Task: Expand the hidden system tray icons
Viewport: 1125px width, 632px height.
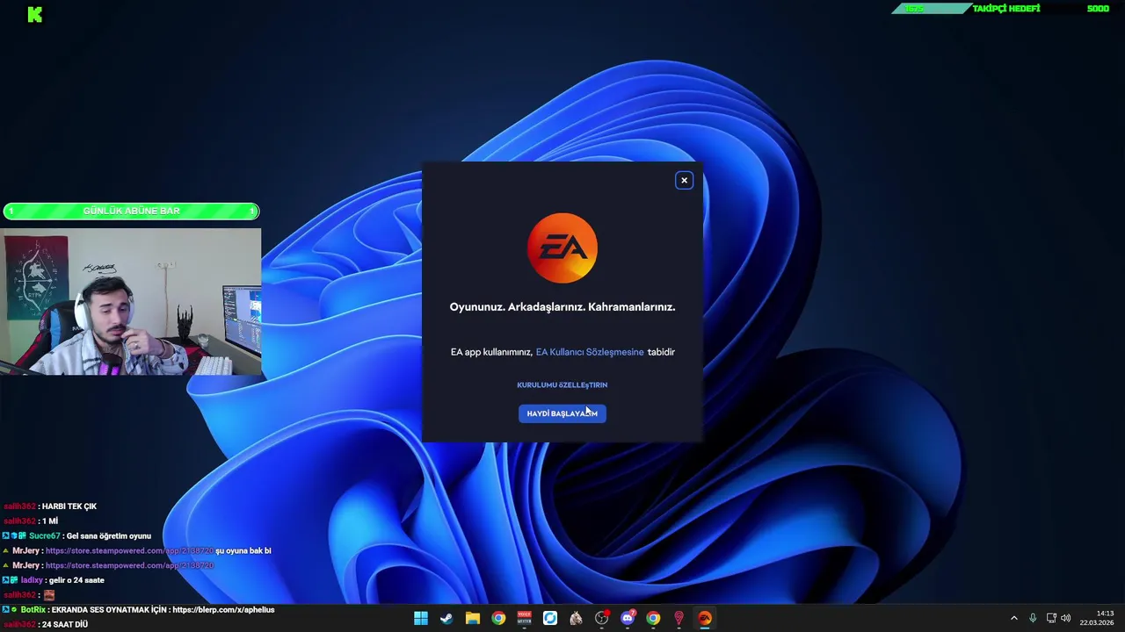Action: [1013, 618]
